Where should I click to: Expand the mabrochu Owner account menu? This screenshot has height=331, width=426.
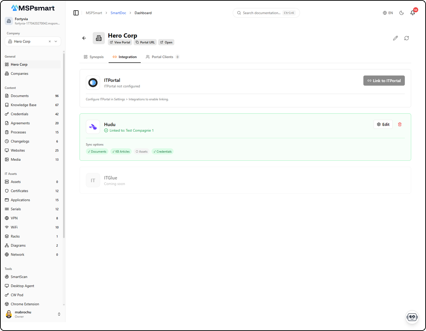pos(59,314)
